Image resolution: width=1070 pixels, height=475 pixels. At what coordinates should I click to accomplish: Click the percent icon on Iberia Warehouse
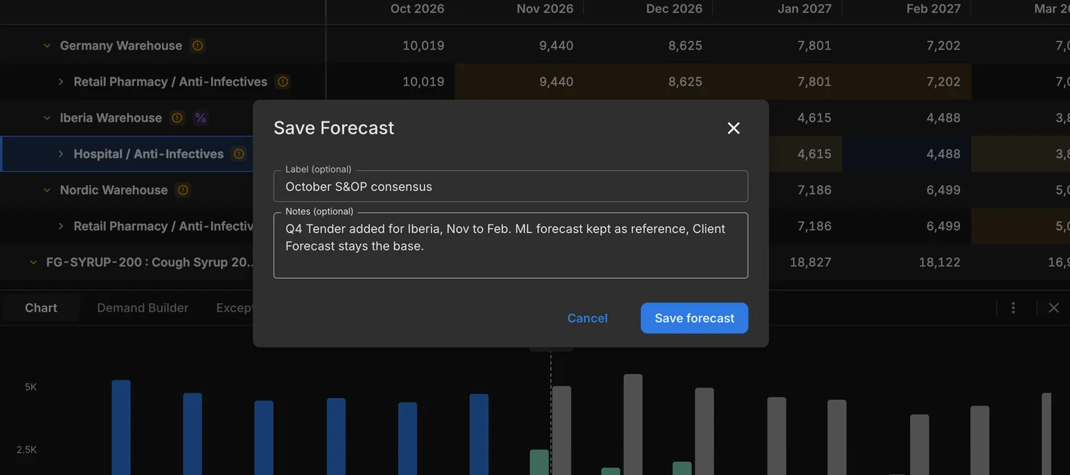(x=200, y=118)
